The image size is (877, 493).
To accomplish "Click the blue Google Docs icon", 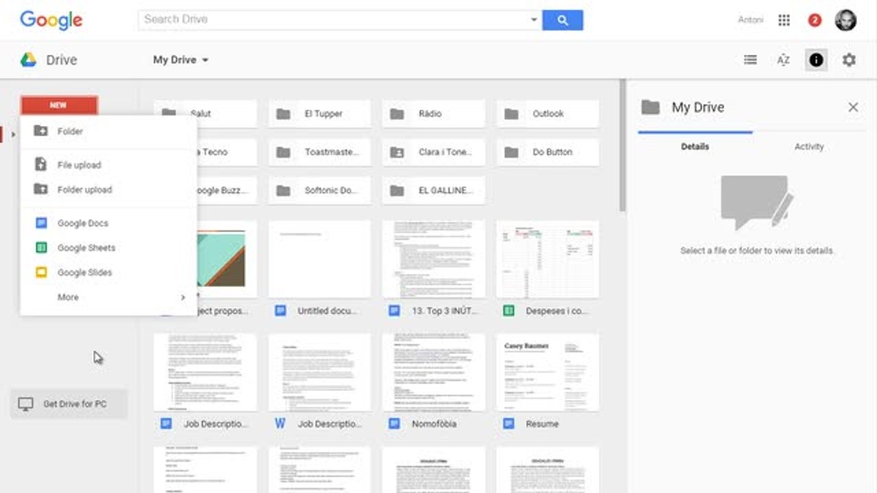I will pos(41,223).
